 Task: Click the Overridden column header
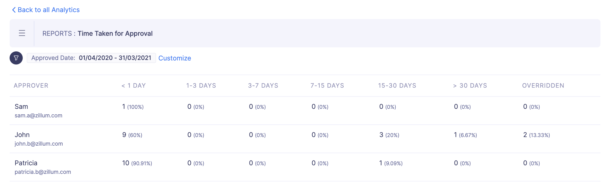click(543, 86)
